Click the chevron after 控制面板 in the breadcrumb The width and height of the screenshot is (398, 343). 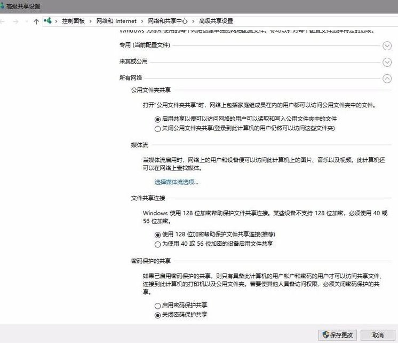90,21
